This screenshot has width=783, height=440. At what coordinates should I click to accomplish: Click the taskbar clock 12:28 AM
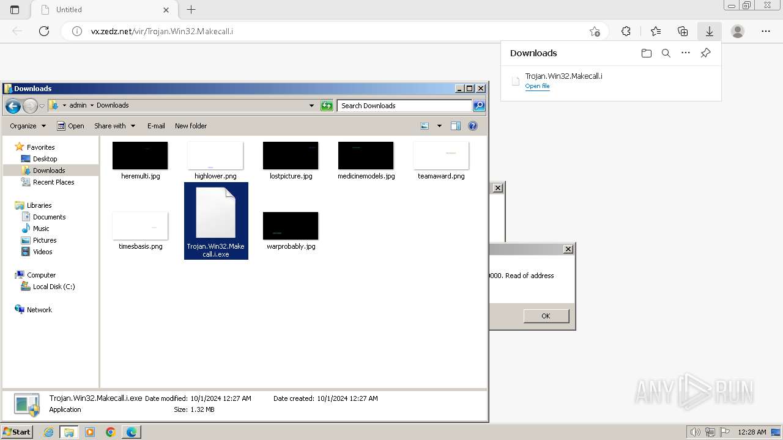click(752, 432)
